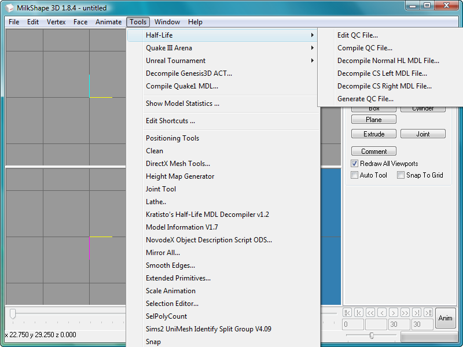Step forward one frame with single right arrow

pyautogui.click(x=394, y=312)
